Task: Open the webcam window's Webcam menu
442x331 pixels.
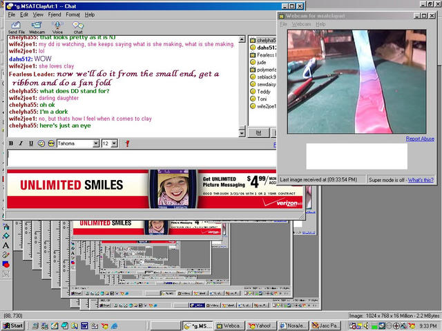Action: click(301, 24)
